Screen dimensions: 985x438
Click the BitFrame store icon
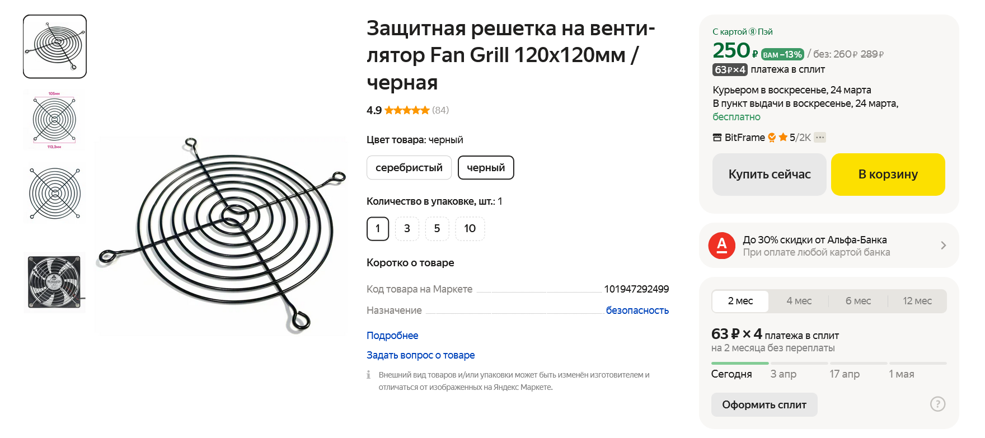(x=717, y=138)
